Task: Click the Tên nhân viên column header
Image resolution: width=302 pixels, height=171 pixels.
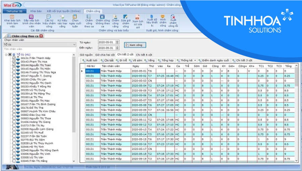Action: tap(115, 66)
